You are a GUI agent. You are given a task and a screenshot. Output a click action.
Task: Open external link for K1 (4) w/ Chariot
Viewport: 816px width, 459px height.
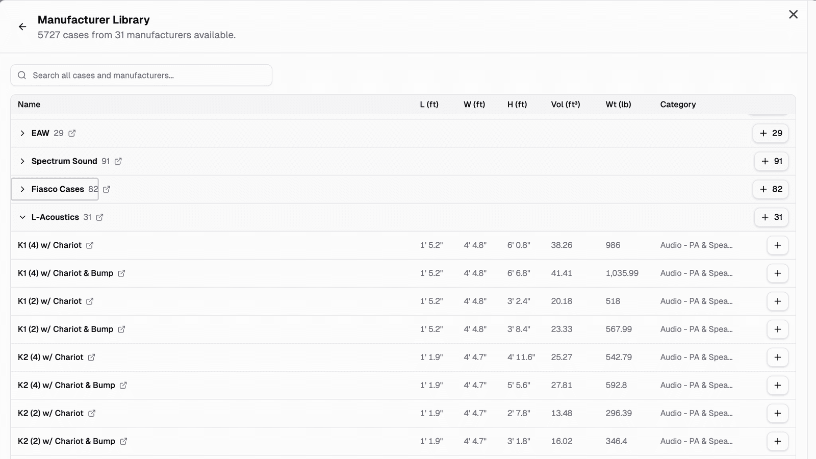[x=90, y=245]
